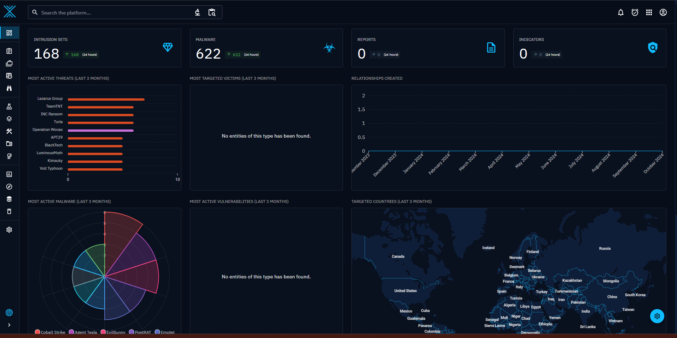Click Russia on the targeted countries map
This screenshot has height=338, width=677.
[605, 248]
